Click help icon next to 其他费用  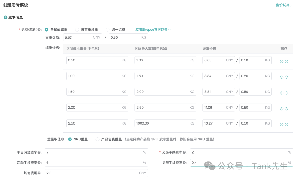[39, 173]
